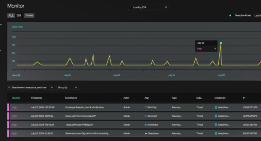
Task: Open User Login from Anonymized IP event
Action: click(x=80, y=116)
